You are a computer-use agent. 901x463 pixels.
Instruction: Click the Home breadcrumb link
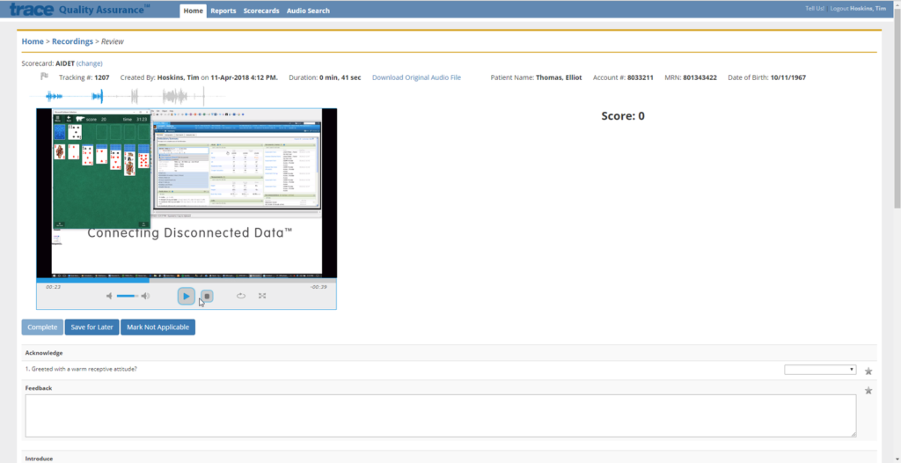[33, 41]
